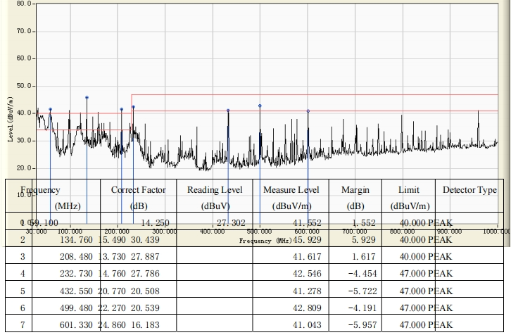Select margin value -5.957

pyautogui.click(x=362, y=325)
